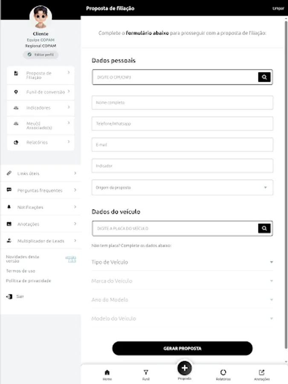Click the Sair logout icon

point(9,296)
